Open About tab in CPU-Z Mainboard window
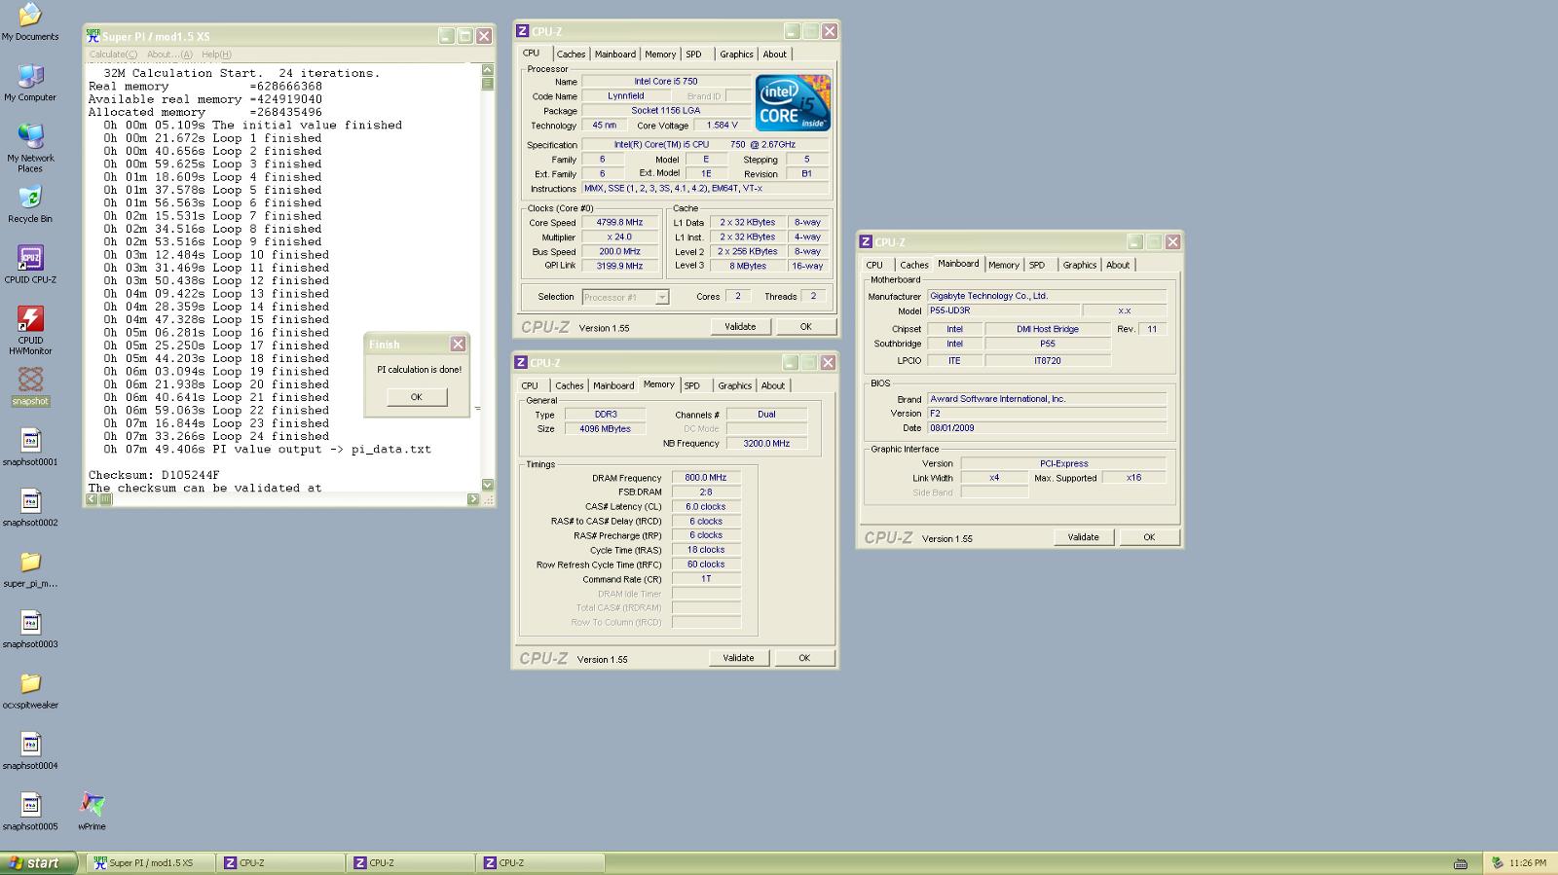Image resolution: width=1558 pixels, height=875 pixels. (1118, 266)
